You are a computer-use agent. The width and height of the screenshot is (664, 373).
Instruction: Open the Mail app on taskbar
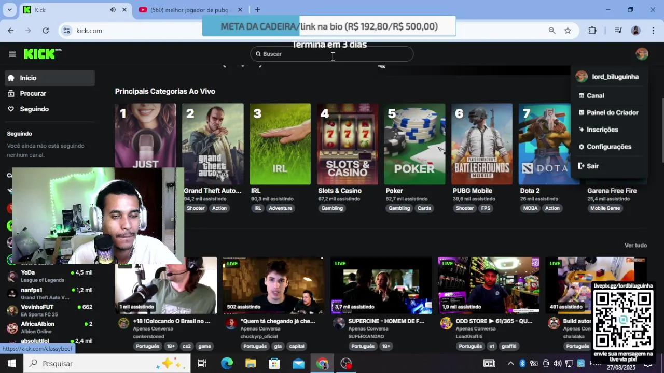(298, 364)
